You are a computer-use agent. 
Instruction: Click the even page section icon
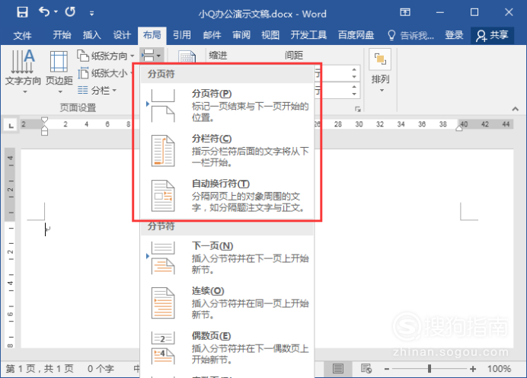(x=163, y=348)
